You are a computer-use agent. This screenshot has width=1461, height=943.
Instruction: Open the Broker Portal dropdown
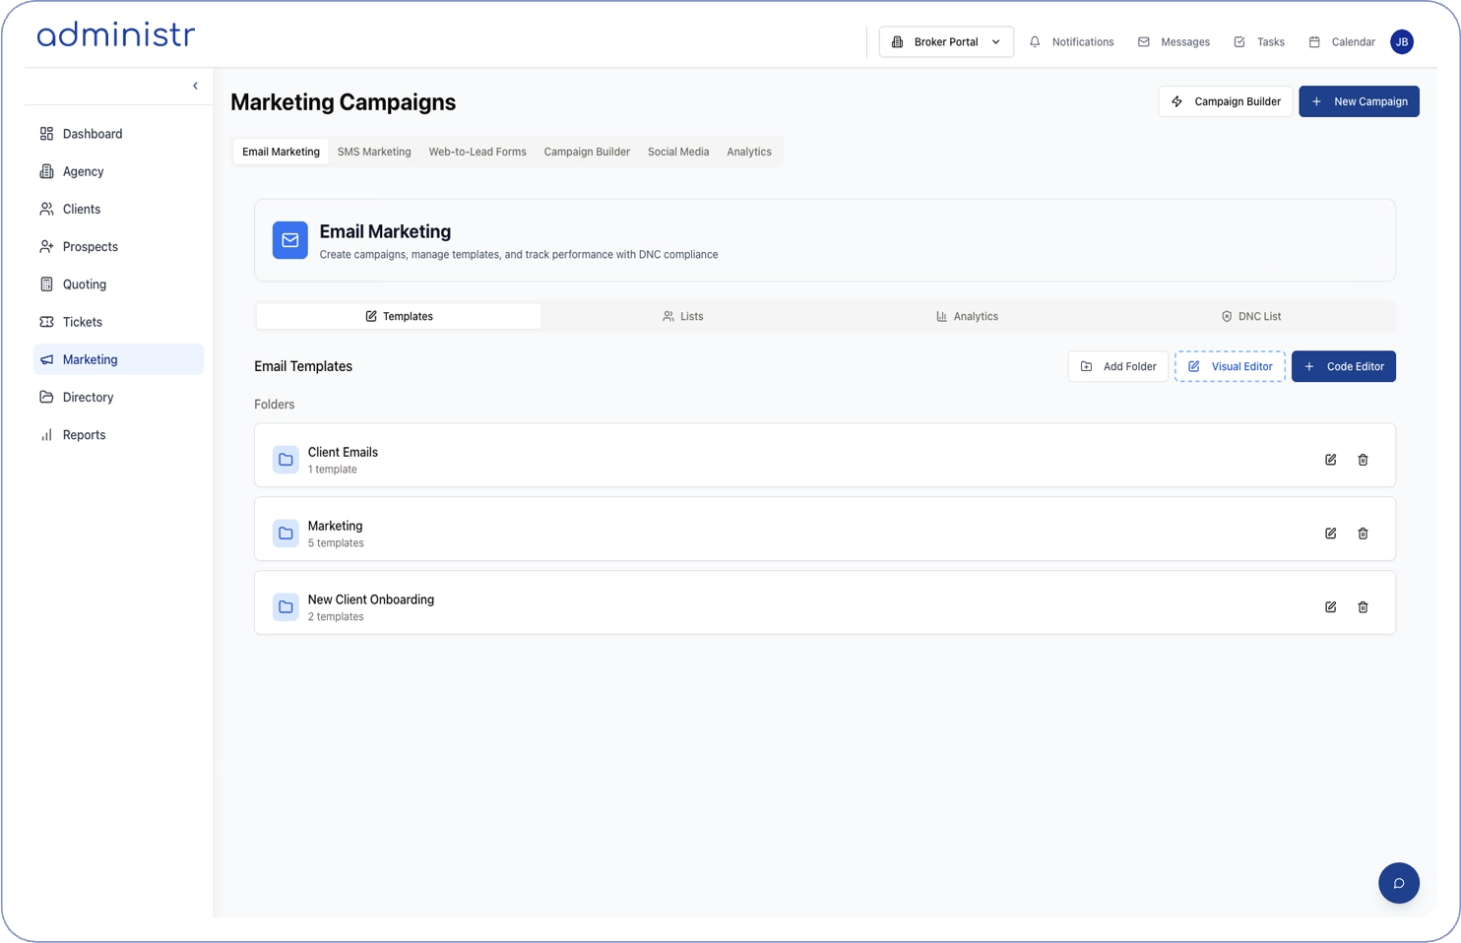tap(945, 42)
